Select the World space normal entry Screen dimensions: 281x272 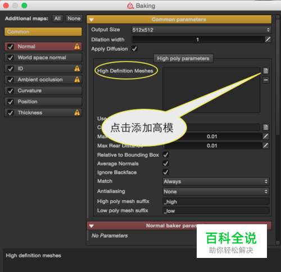43,57
